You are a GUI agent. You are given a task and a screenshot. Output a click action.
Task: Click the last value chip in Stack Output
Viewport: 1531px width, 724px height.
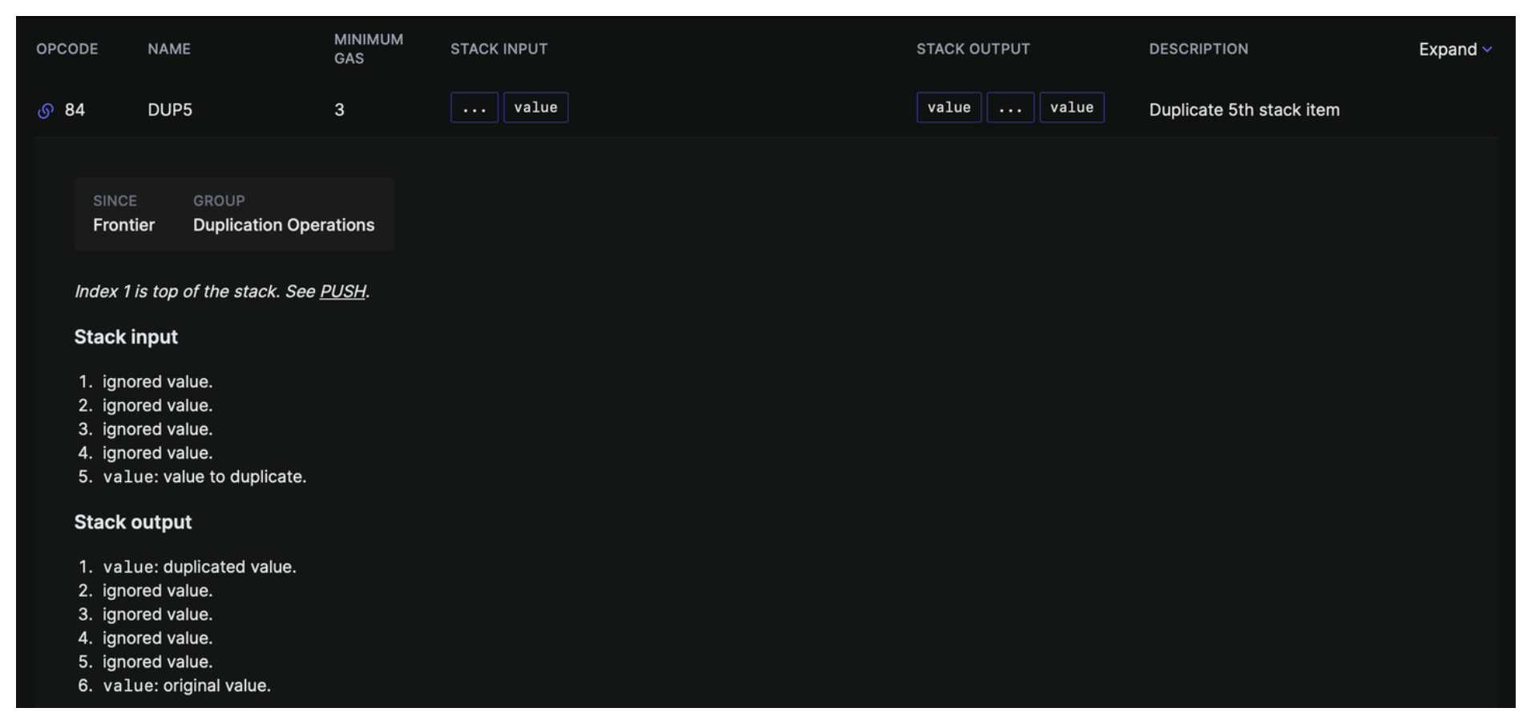1072,108
